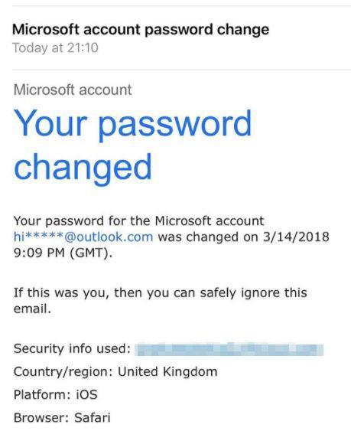Select the 'Platform: iOS' line
This screenshot has height=431, width=351.
tap(56, 395)
